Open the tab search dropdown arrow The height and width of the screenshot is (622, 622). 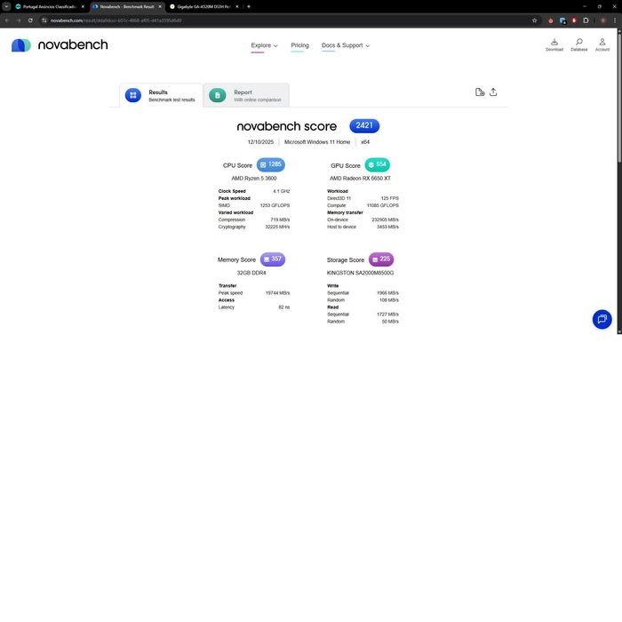point(6,6)
